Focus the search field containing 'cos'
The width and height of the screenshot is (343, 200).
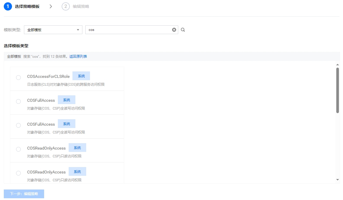click(129, 30)
